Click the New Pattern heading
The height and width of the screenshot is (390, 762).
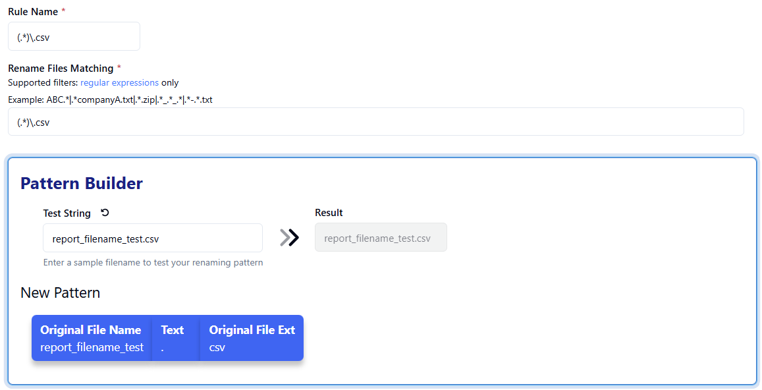point(61,292)
